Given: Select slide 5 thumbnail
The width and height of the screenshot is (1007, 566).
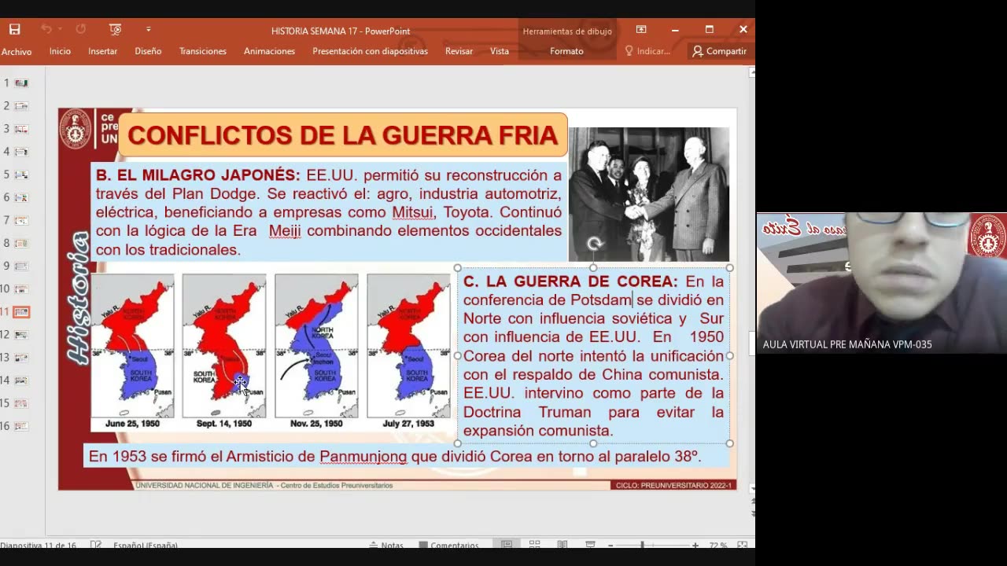Looking at the screenshot, I should [x=21, y=175].
